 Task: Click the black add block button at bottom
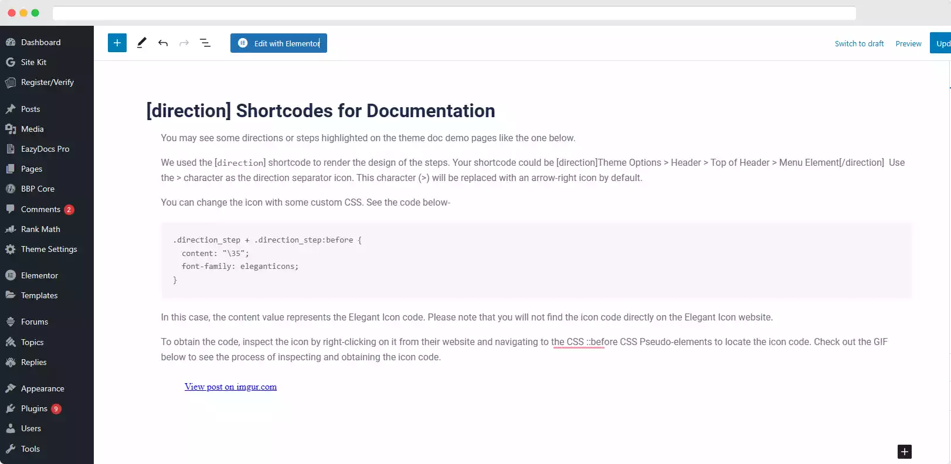905,452
